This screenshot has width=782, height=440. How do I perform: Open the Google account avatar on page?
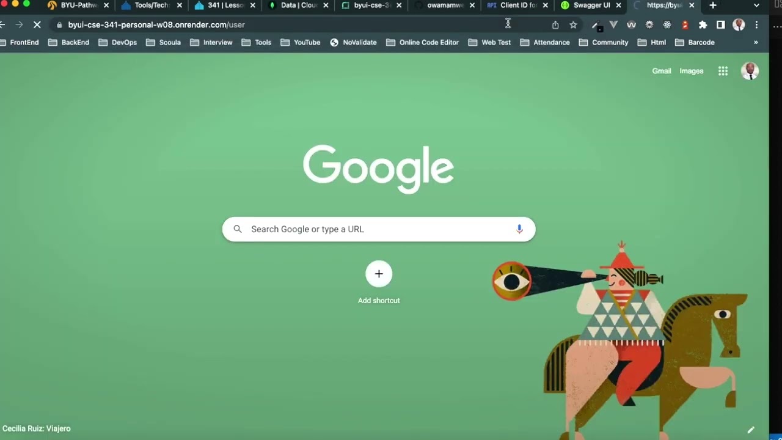tap(750, 71)
